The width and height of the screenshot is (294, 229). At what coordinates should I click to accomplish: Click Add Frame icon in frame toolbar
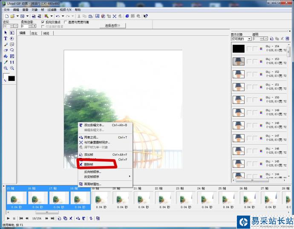[59, 218]
